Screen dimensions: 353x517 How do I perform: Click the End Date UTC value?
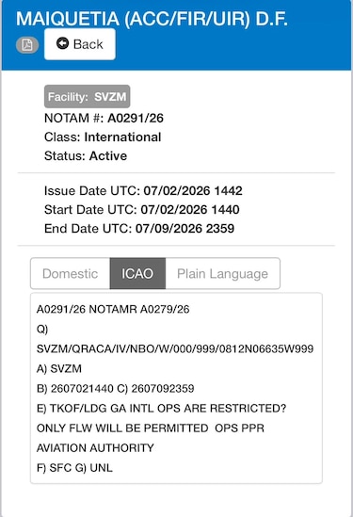point(185,228)
